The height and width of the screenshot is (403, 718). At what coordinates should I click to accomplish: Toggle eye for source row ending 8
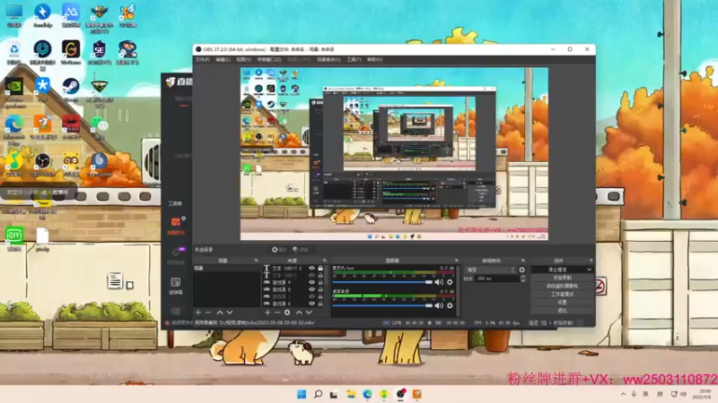coord(311,289)
